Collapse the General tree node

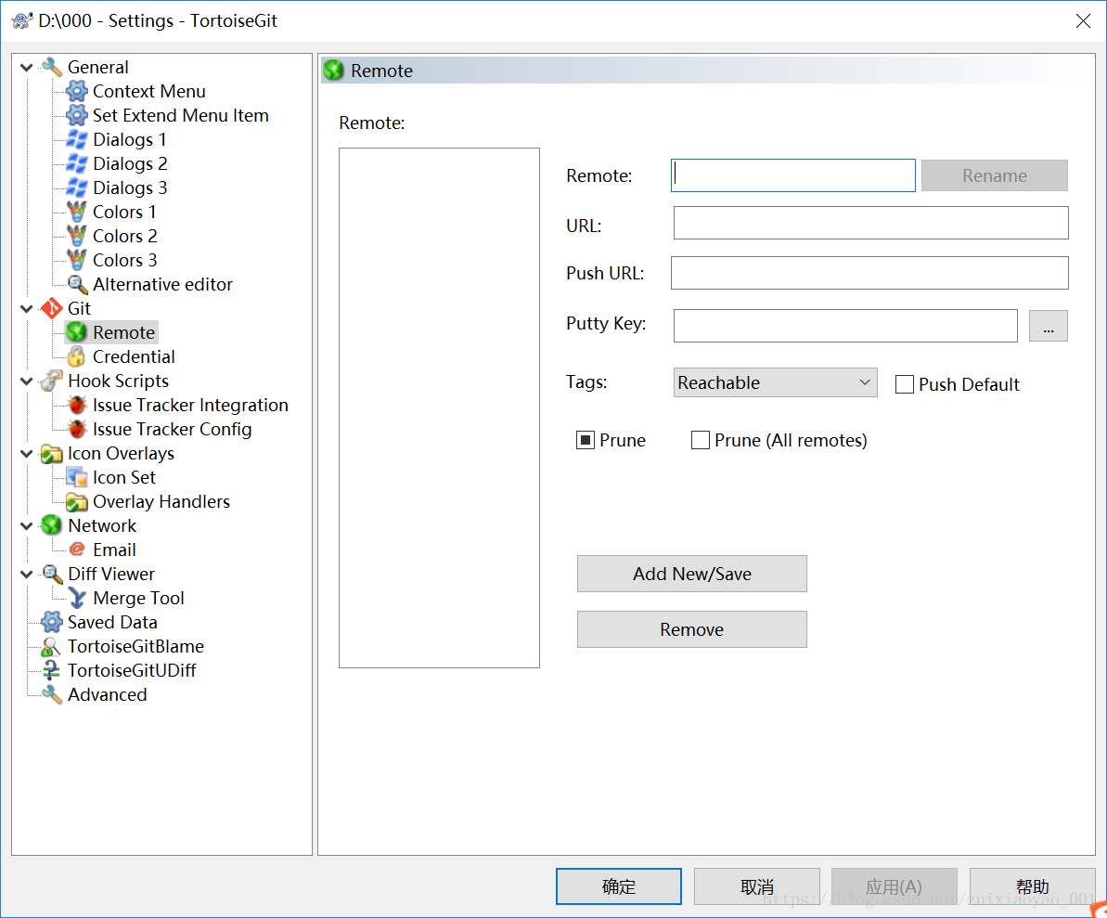(x=27, y=68)
